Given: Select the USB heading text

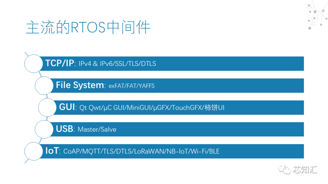Looking at the screenshot, I should pos(64,129).
